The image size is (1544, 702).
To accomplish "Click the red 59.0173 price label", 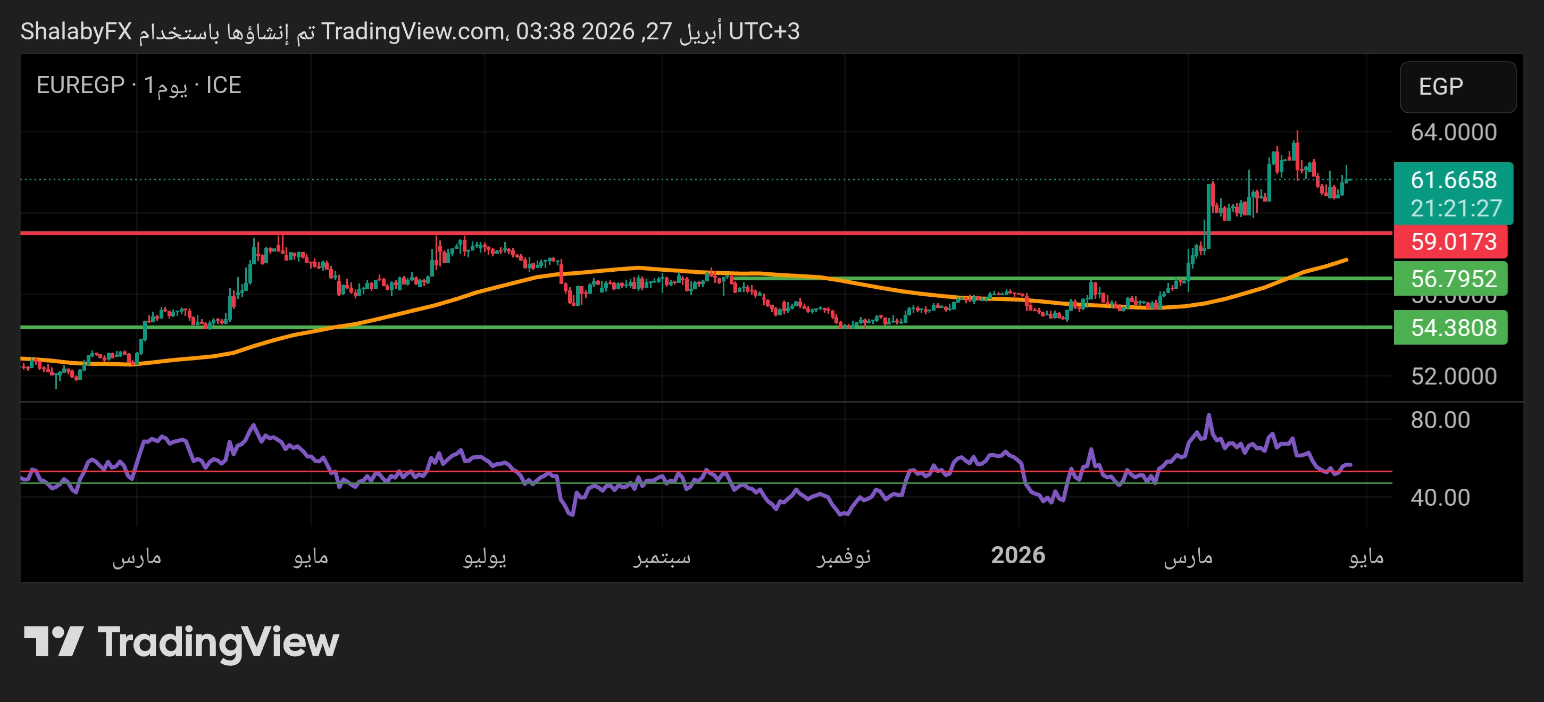I will [x=1453, y=241].
